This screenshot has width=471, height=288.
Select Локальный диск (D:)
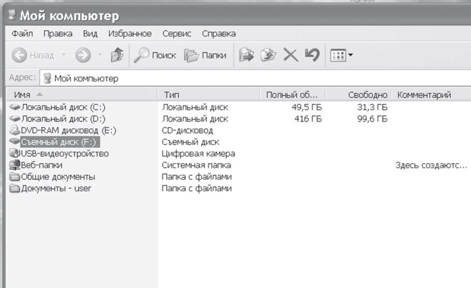click(63, 119)
